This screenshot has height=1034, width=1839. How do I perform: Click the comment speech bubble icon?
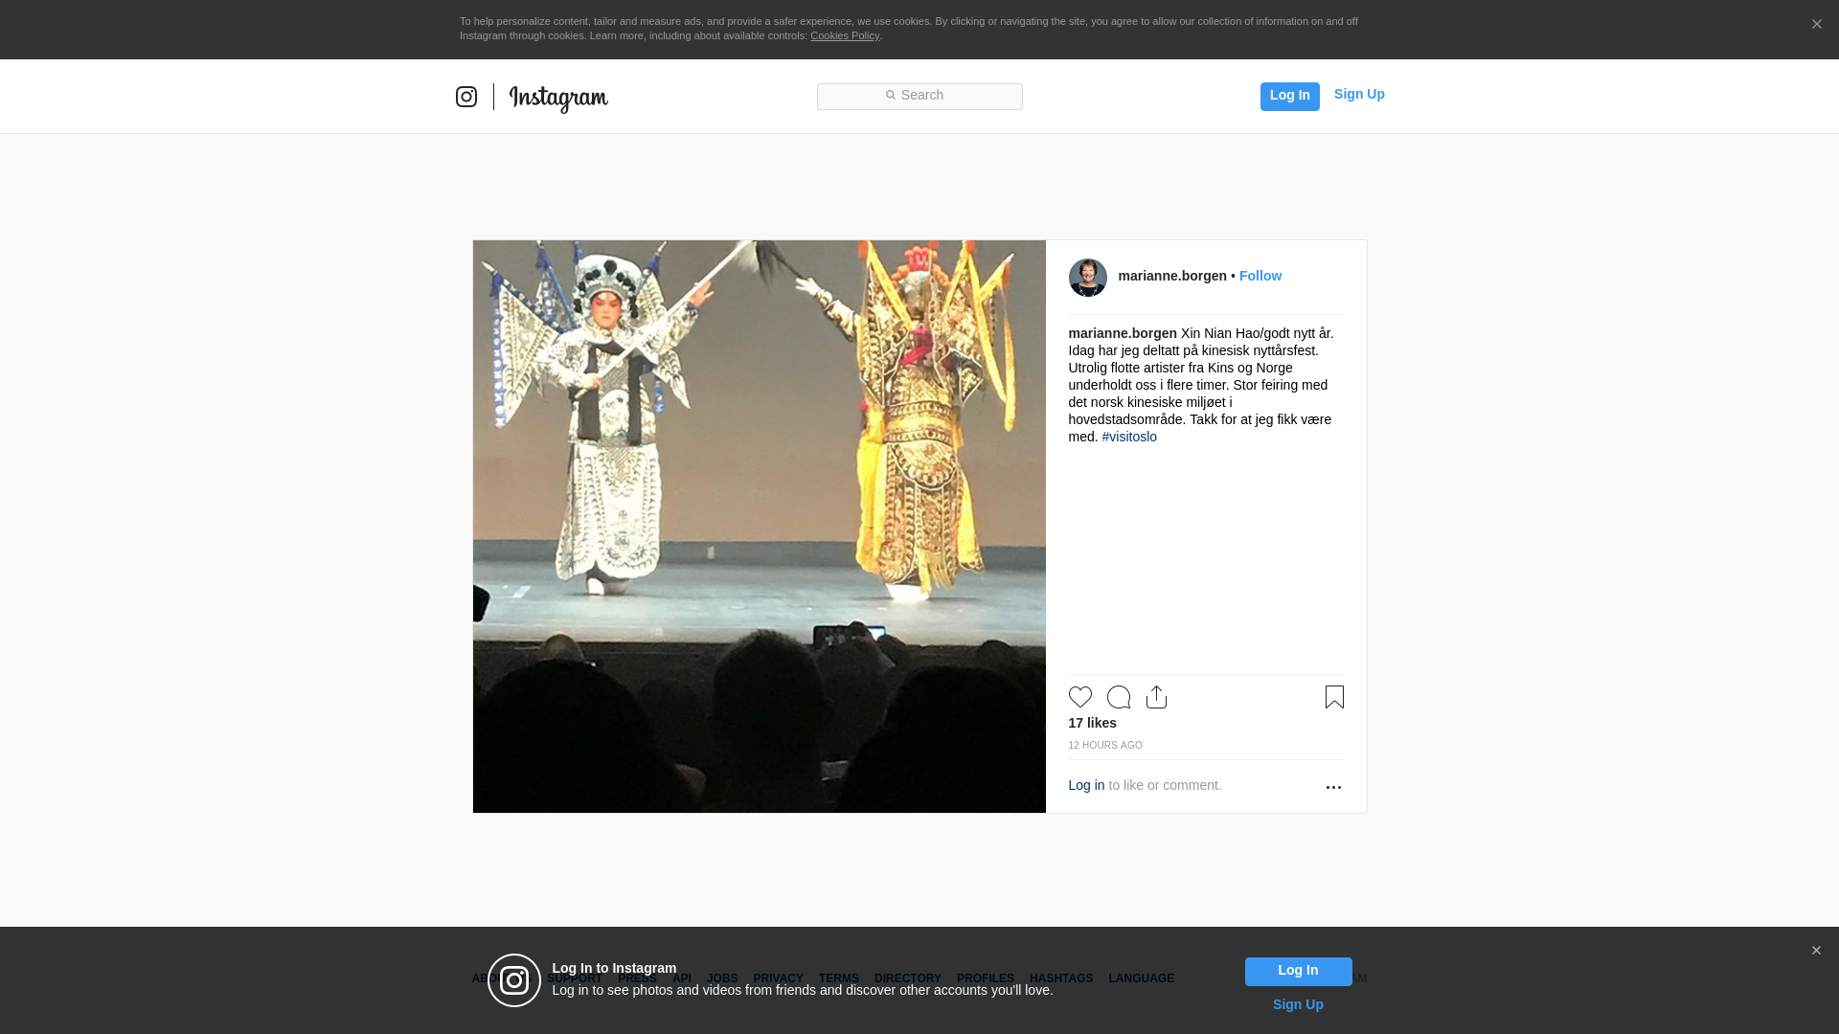pyautogui.click(x=1119, y=697)
